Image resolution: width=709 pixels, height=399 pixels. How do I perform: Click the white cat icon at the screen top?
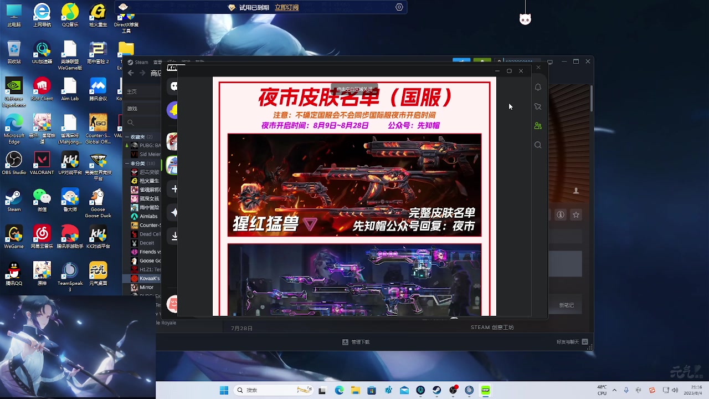525,19
